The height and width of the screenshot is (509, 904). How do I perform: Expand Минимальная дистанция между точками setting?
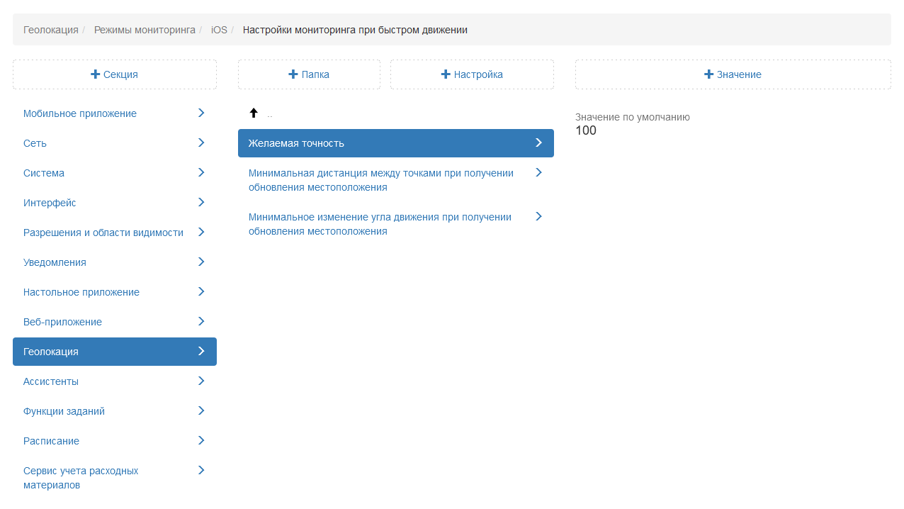tap(538, 172)
